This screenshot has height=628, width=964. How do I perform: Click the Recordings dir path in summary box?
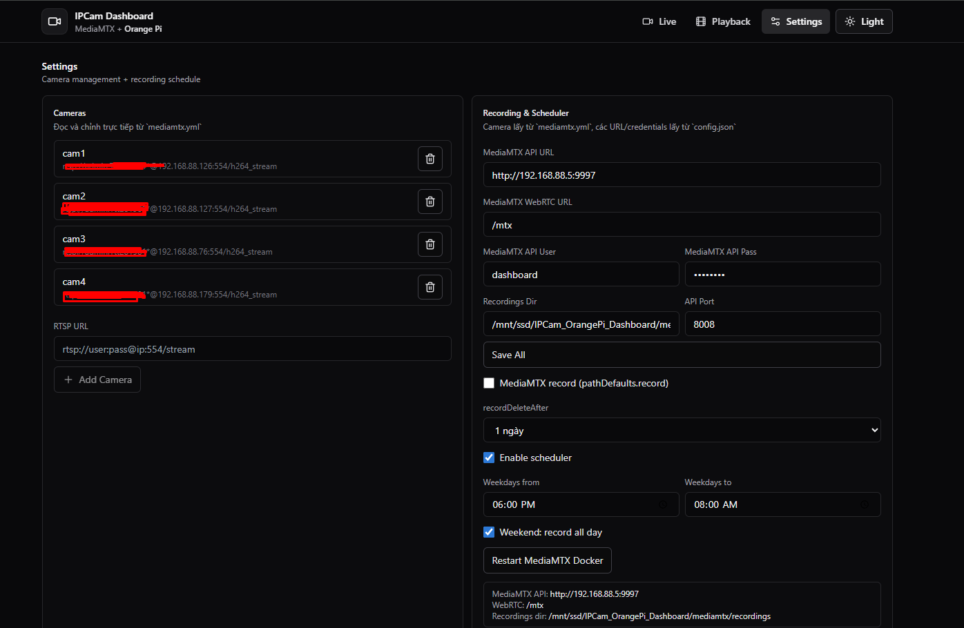(659, 616)
